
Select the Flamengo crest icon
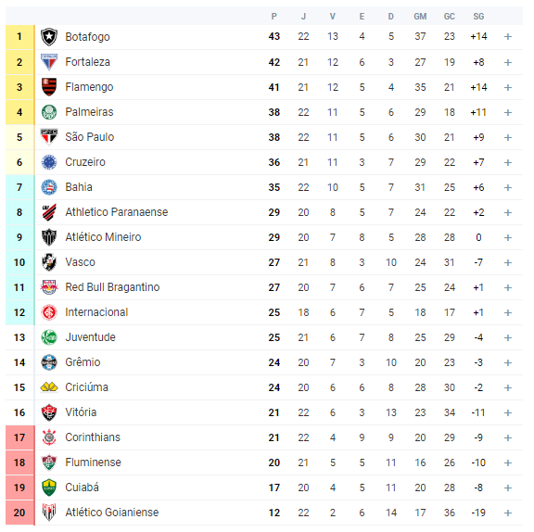(49, 87)
